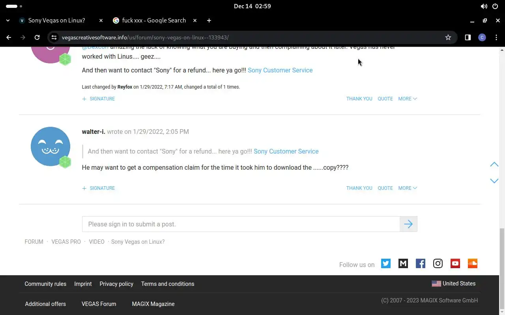
Task: Jump down with the page down arrow
Action: (494, 181)
